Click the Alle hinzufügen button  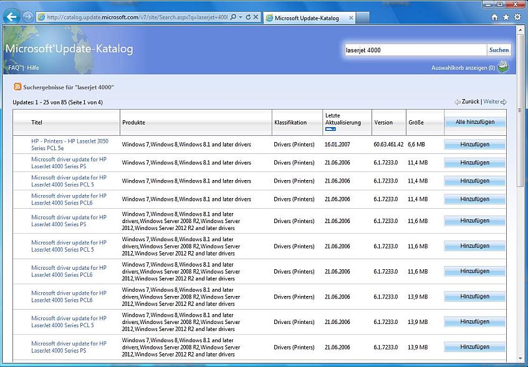pyautogui.click(x=475, y=122)
